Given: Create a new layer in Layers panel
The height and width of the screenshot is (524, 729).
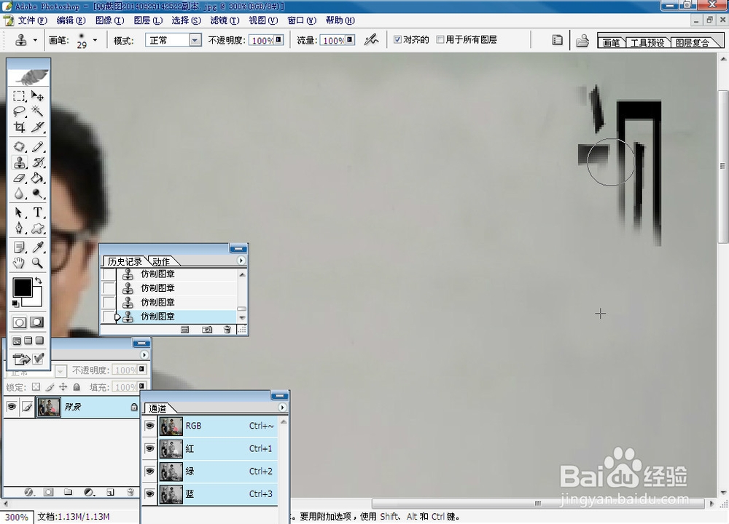Looking at the screenshot, I should (110, 492).
